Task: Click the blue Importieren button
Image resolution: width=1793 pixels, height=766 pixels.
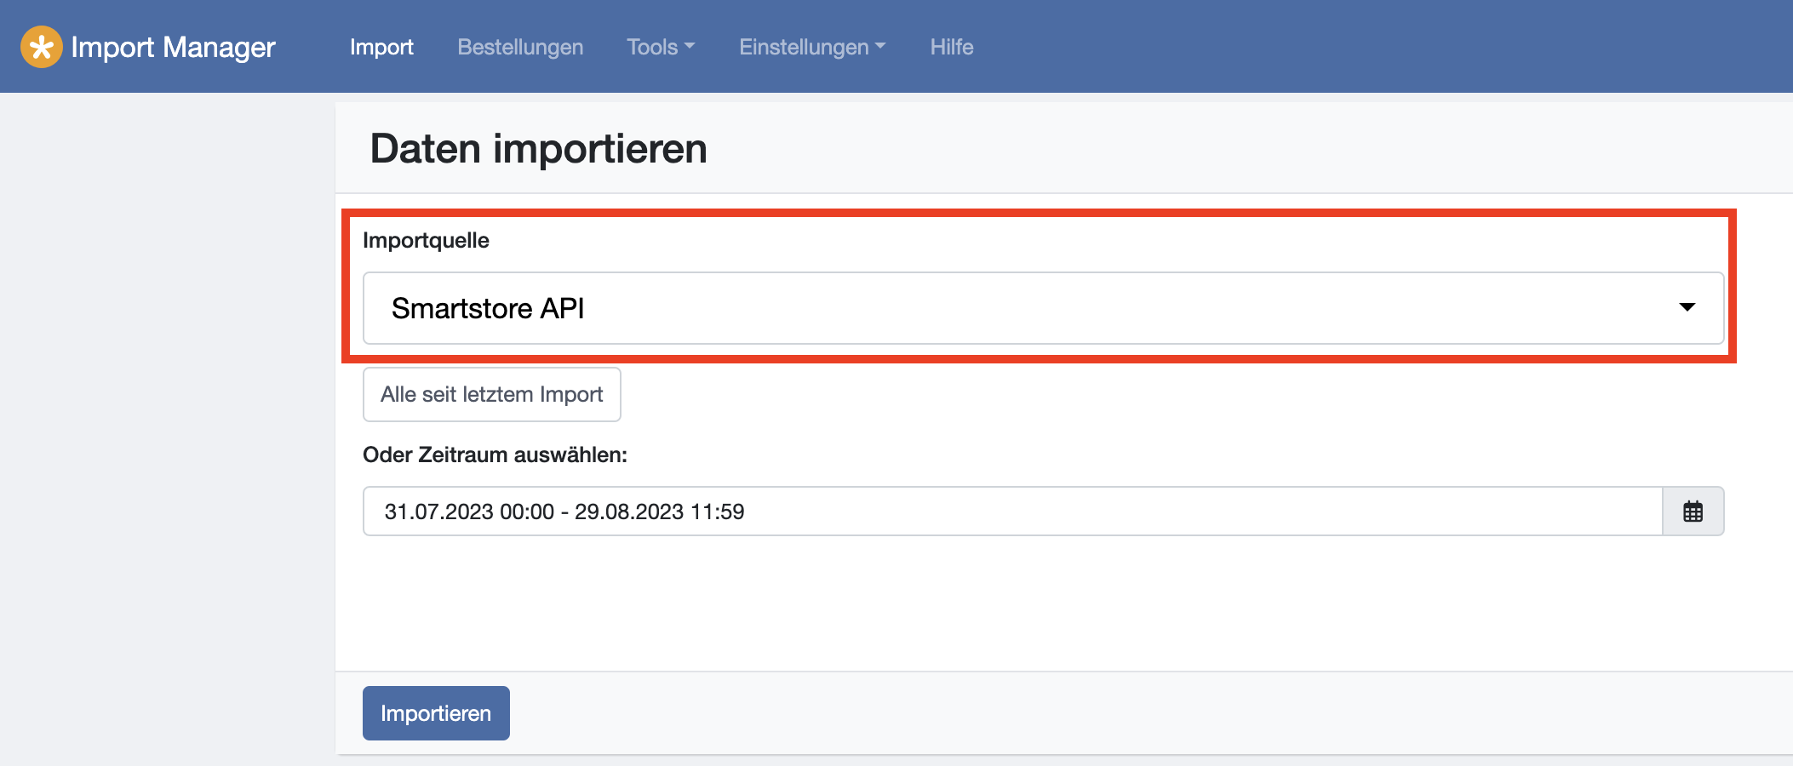Action: (436, 713)
